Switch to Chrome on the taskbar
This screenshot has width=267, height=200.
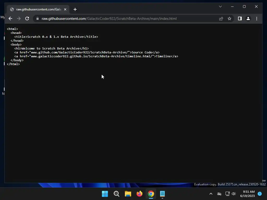pos(151,194)
